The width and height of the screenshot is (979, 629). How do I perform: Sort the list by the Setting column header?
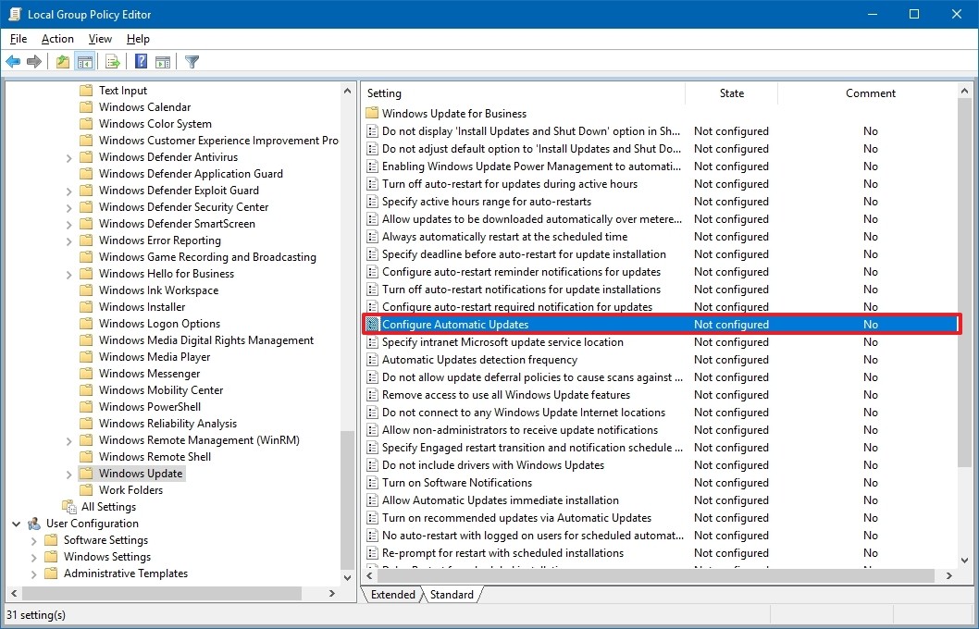[523, 93]
